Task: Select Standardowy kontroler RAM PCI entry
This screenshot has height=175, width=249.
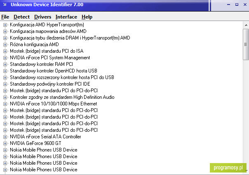Action: pyautogui.click(x=42, y=64)
